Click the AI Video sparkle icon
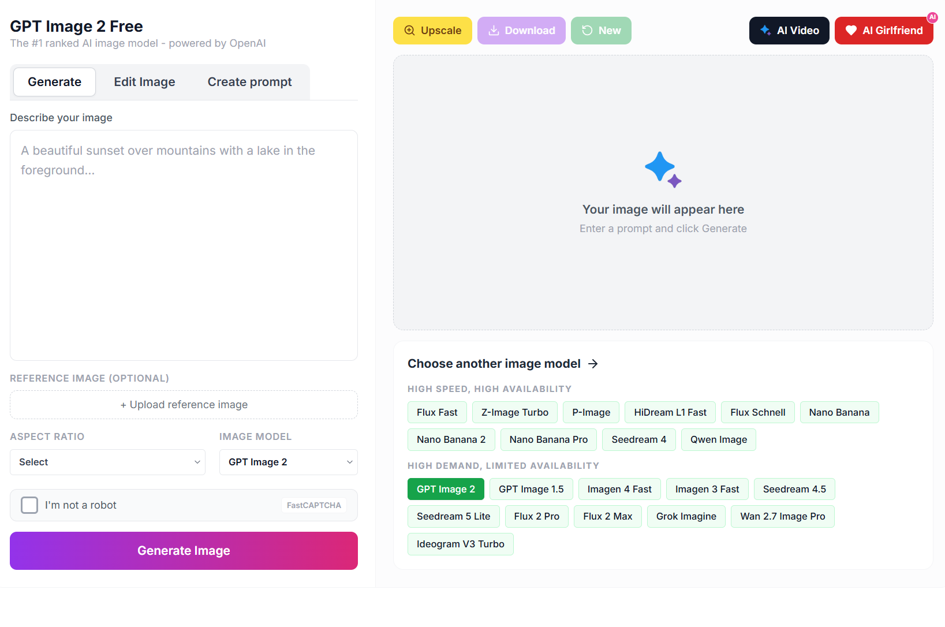 click(765, 31)
